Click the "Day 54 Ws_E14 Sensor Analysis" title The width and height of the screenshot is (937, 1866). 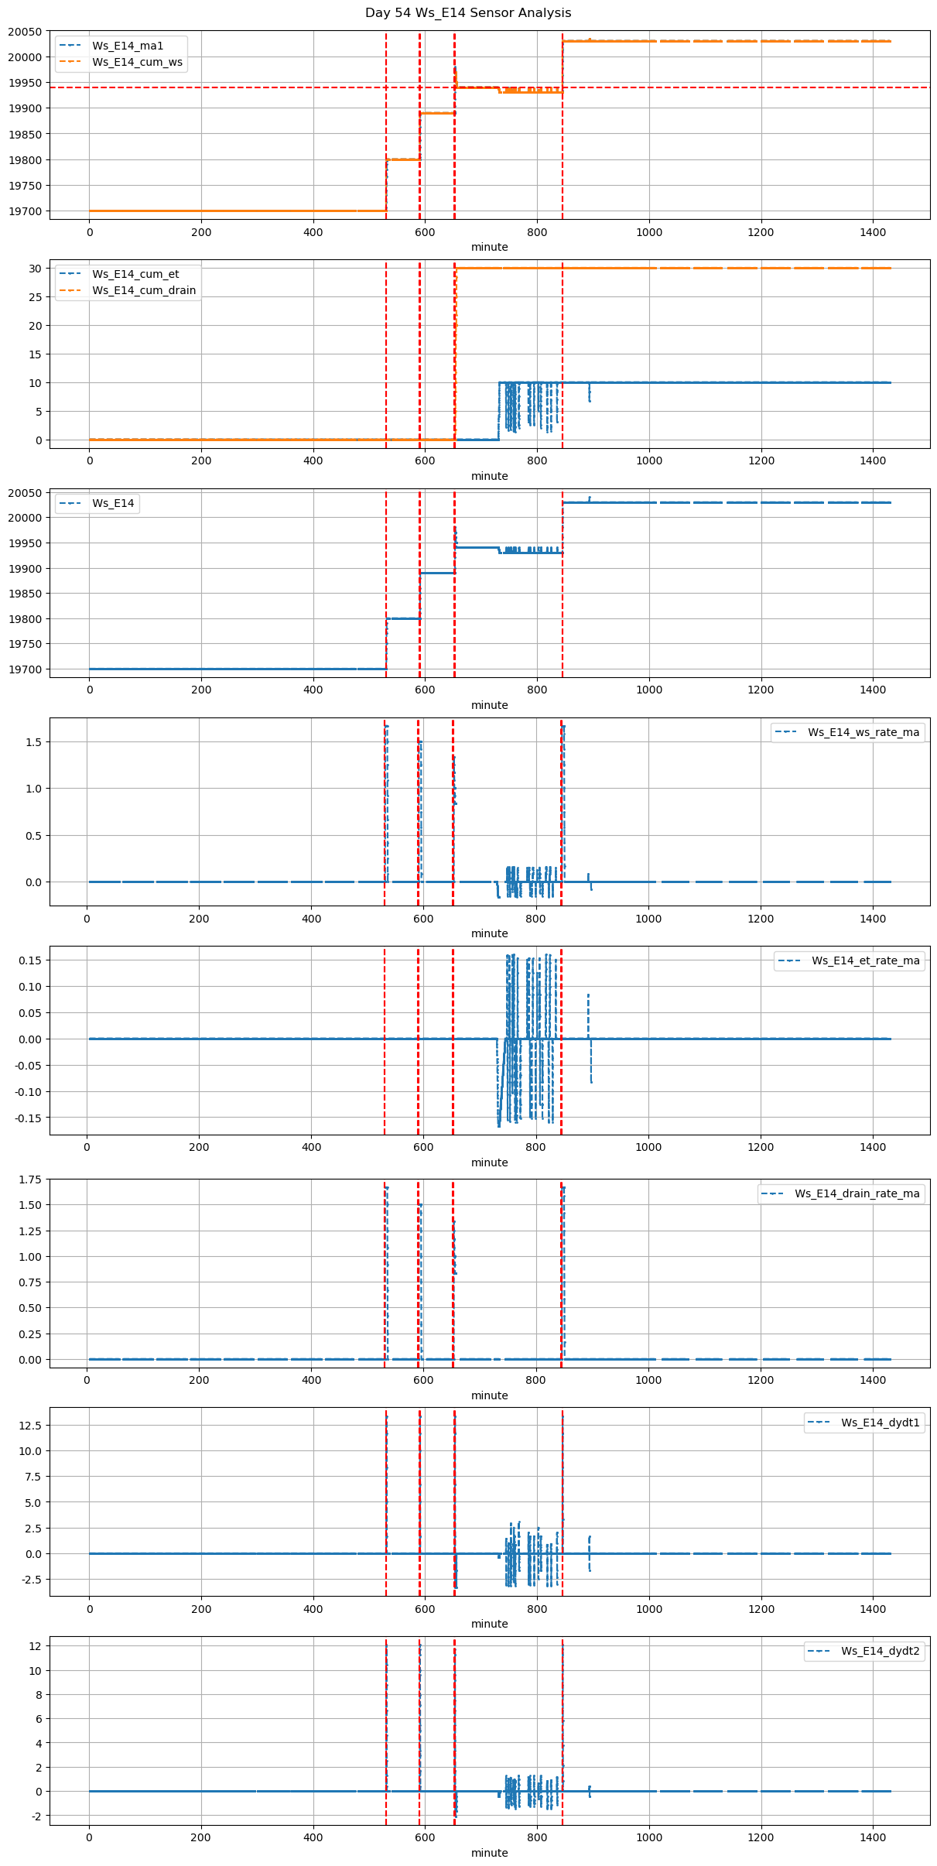pos(468,13)
